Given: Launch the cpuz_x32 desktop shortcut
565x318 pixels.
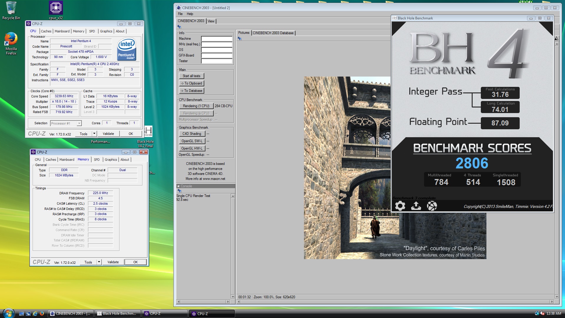Looking at the screenshot, I should (56, 11).
